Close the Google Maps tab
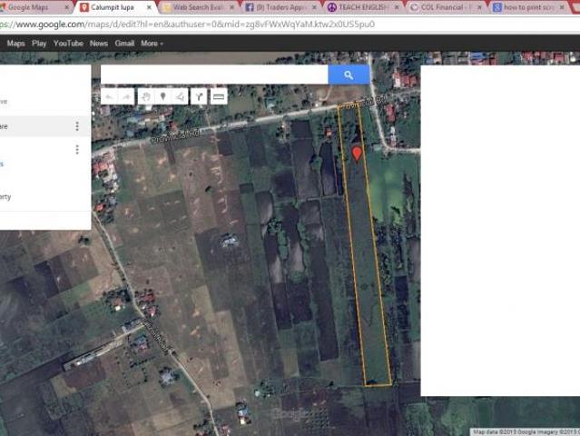 [67, 7]
